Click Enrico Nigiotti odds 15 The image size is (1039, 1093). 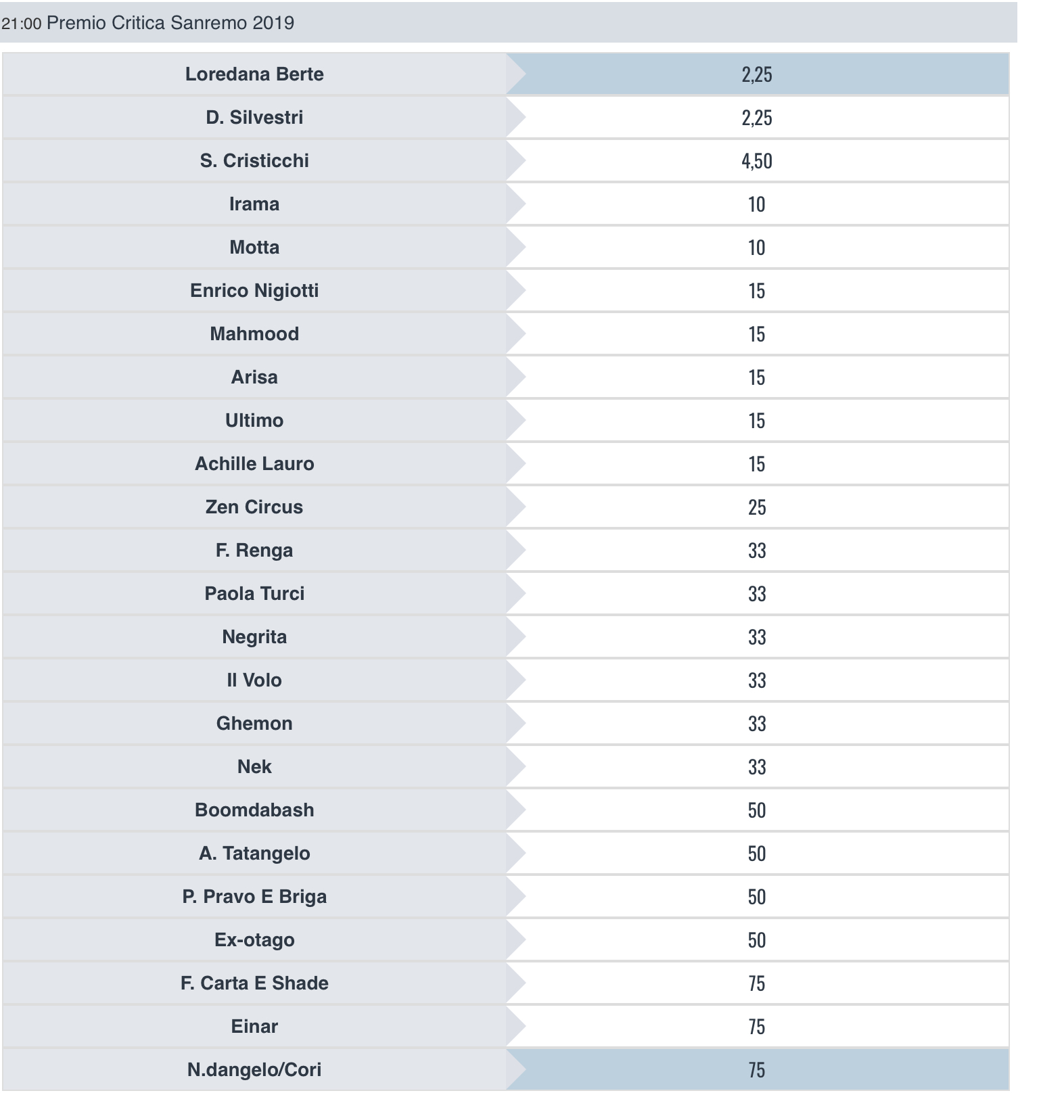[x=756, y=291]
